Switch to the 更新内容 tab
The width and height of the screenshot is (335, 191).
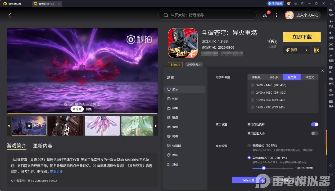click(43, 146)
